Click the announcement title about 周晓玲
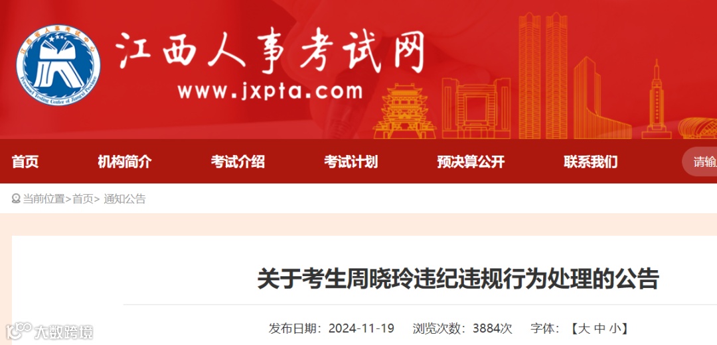717x345 pixels. point(457,279)
